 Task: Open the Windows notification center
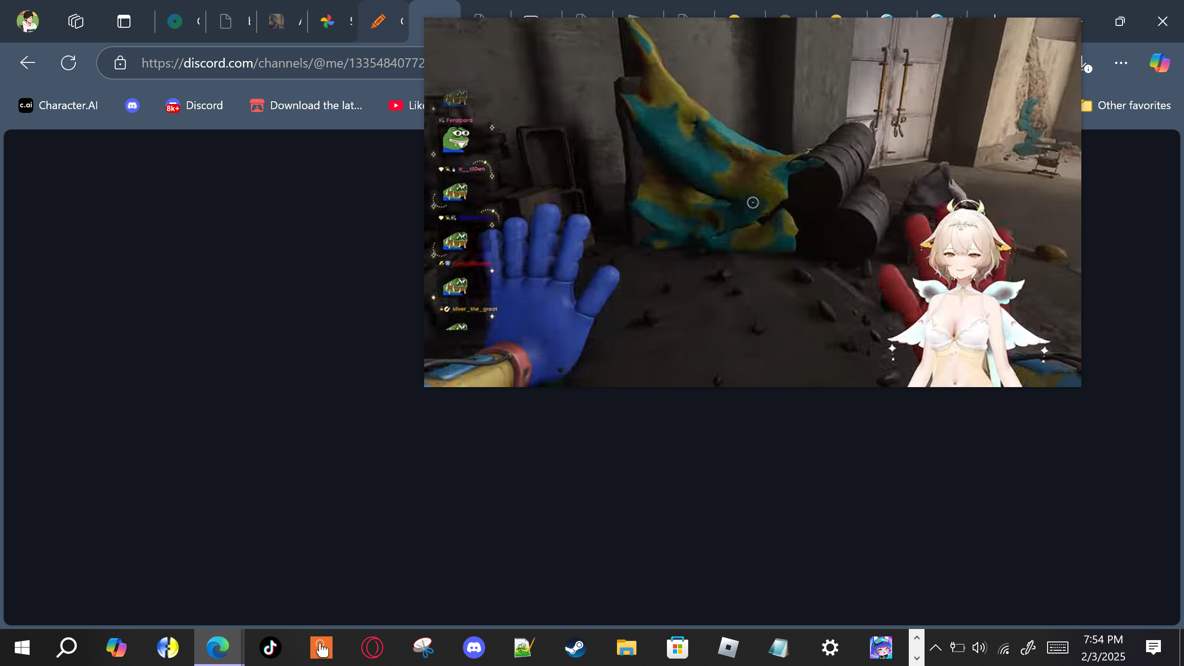click(x=1153, y=647)
